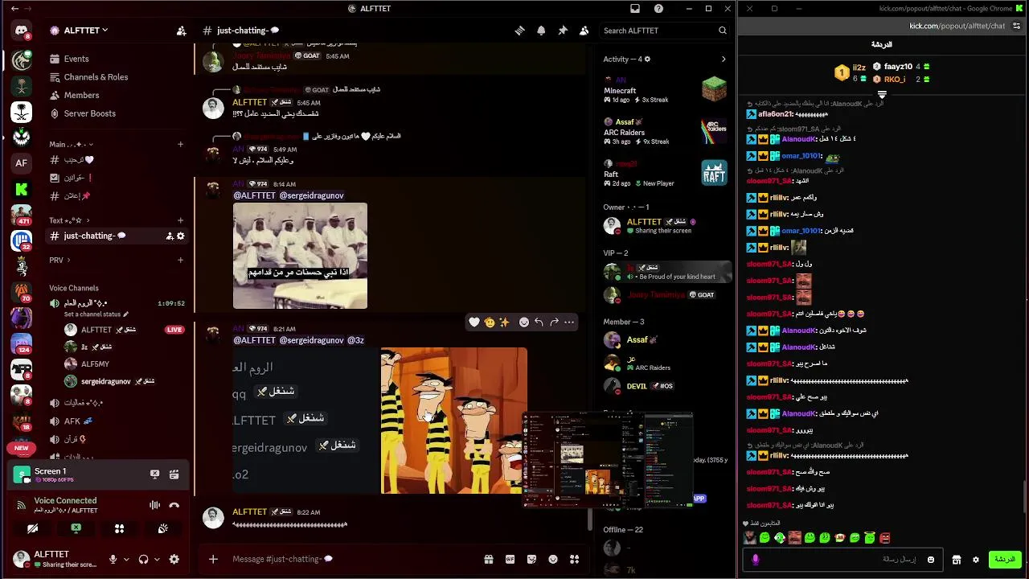Open more options on hovered message
The image size is (1029, 579).
point(569,322)
